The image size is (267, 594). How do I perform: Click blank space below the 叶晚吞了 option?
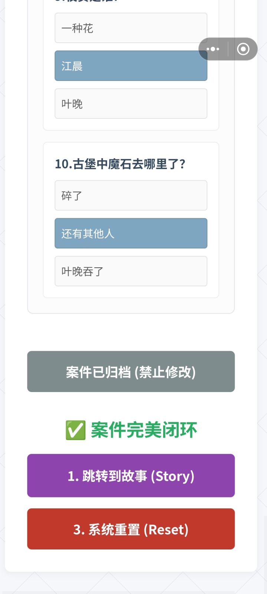[x=131, y=292]
